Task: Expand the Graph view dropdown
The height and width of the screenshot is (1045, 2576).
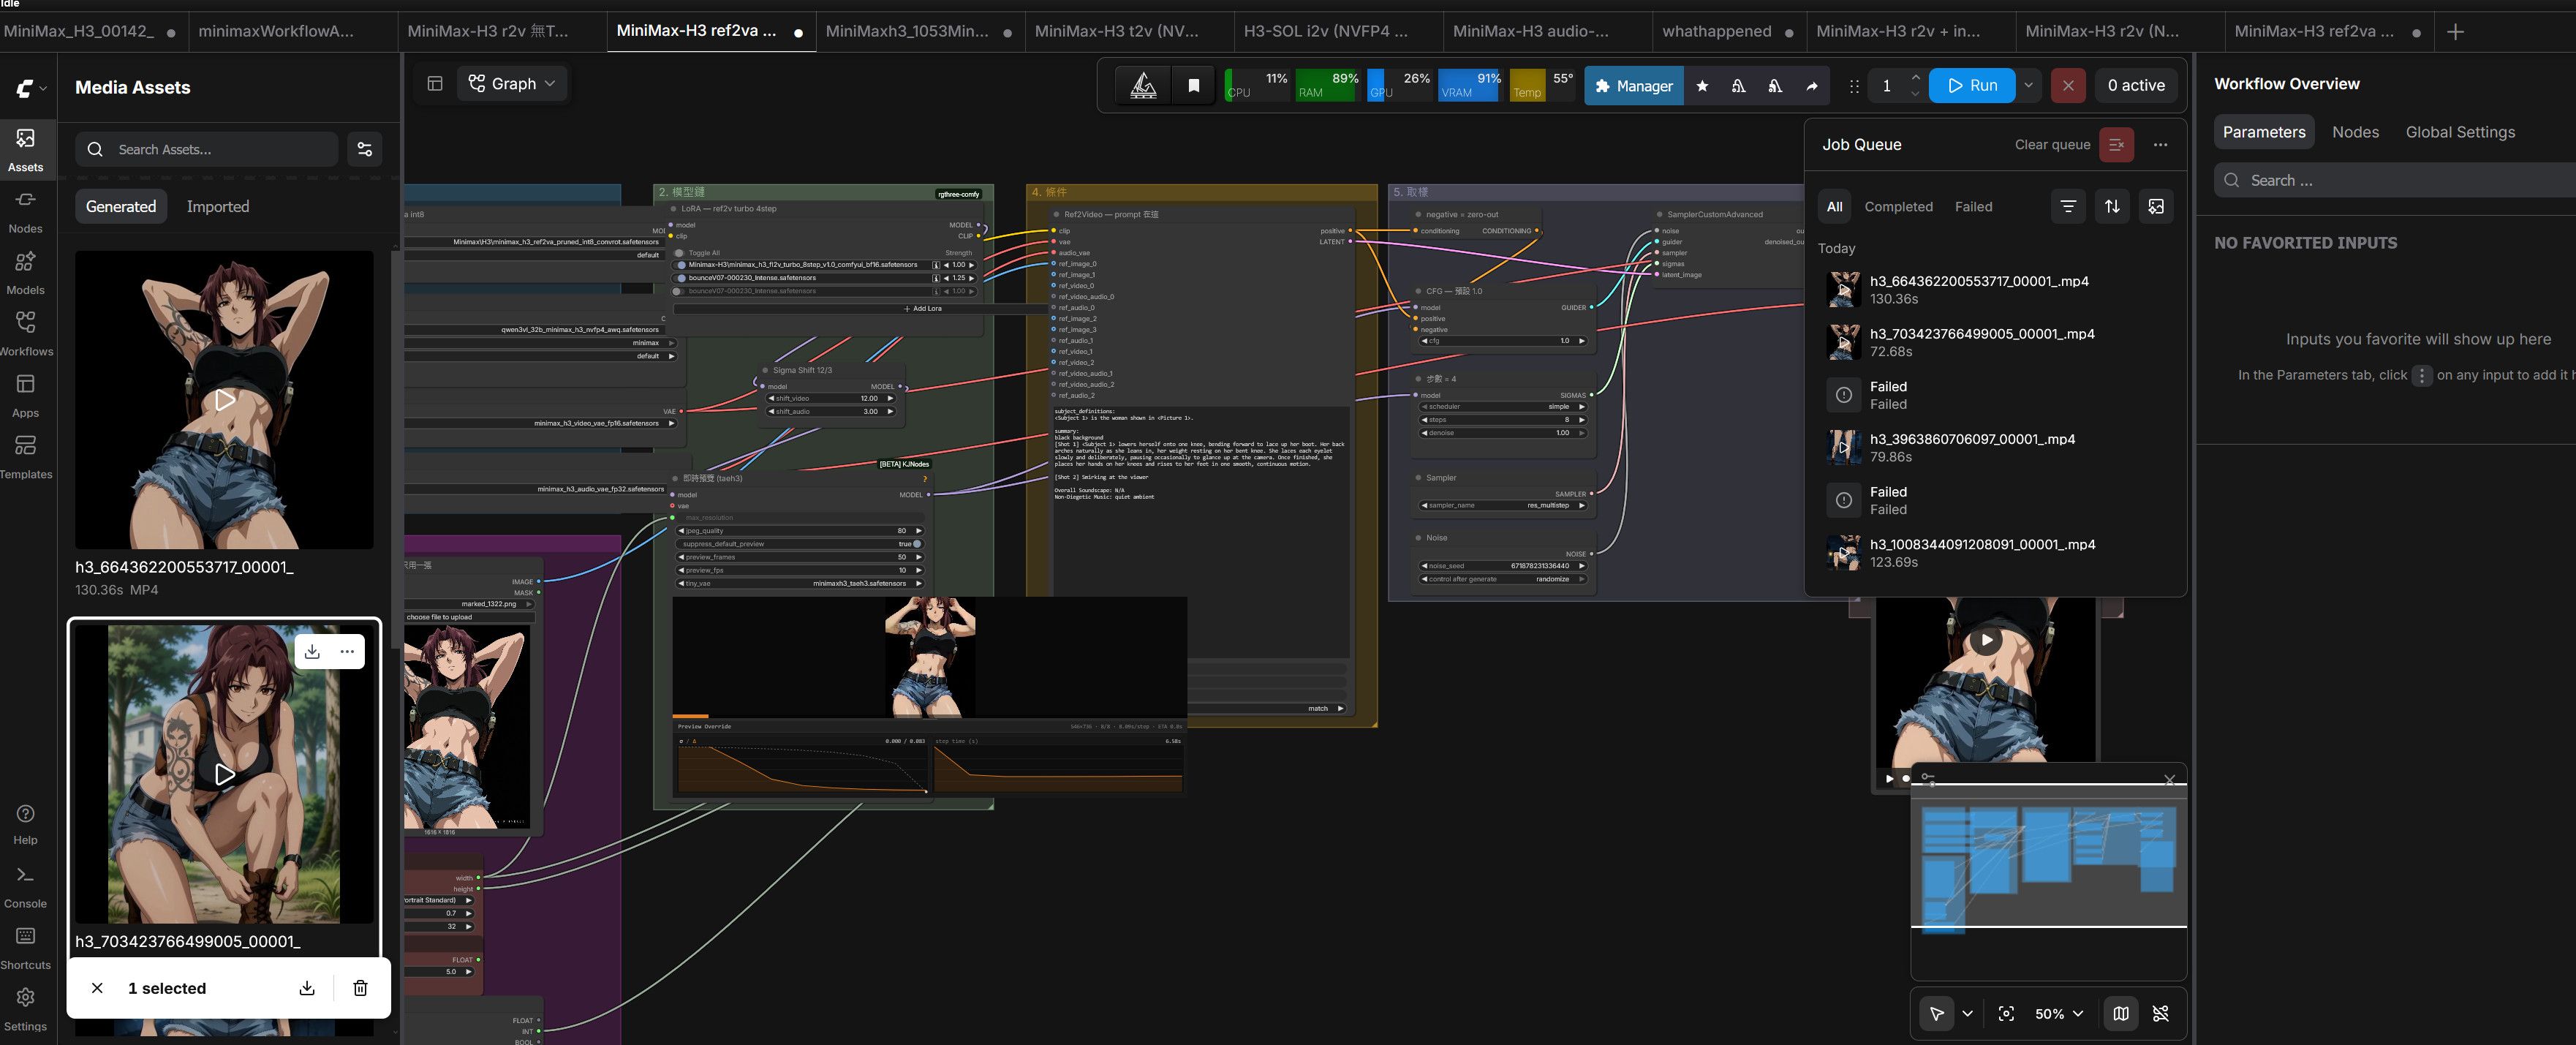Action: pos(512,84)
